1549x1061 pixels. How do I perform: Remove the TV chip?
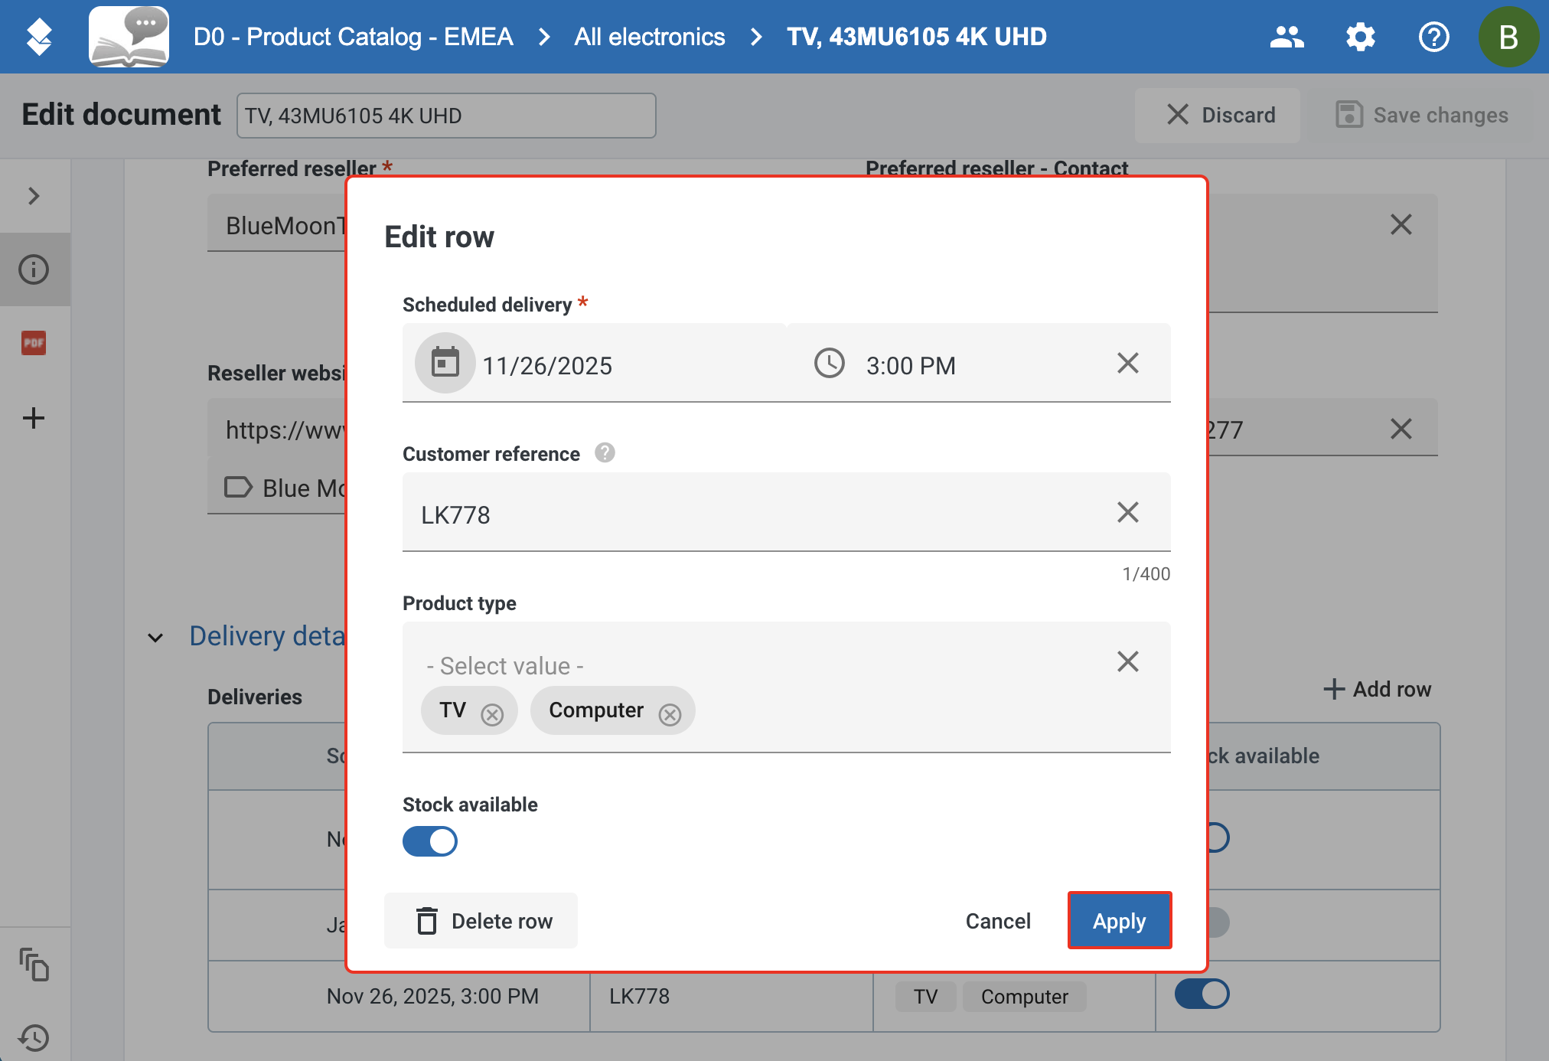[492, 714]
